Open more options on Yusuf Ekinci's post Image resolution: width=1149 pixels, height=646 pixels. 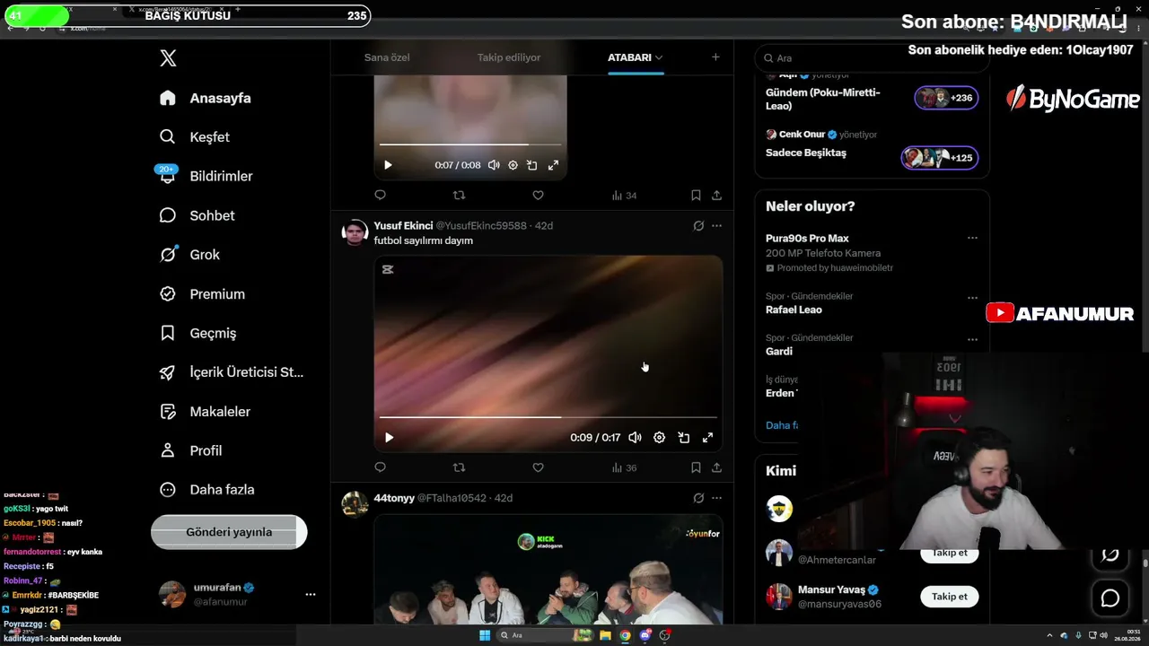coord(716,225)
